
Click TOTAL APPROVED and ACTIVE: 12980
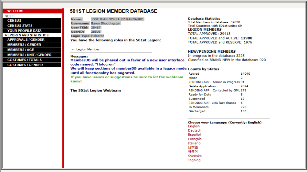[220, 38]
